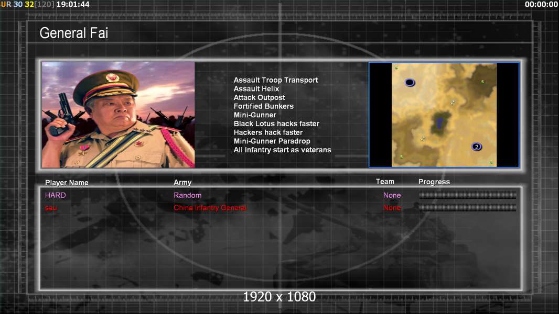The image size is (559, 314).
Task: Click the 19:01:44 clock overlay
Action: click(73, 4)
